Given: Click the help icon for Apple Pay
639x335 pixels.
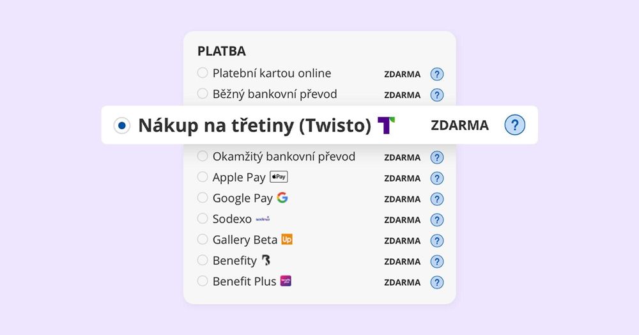Looking at the screenshot, I should click(437, 178).
